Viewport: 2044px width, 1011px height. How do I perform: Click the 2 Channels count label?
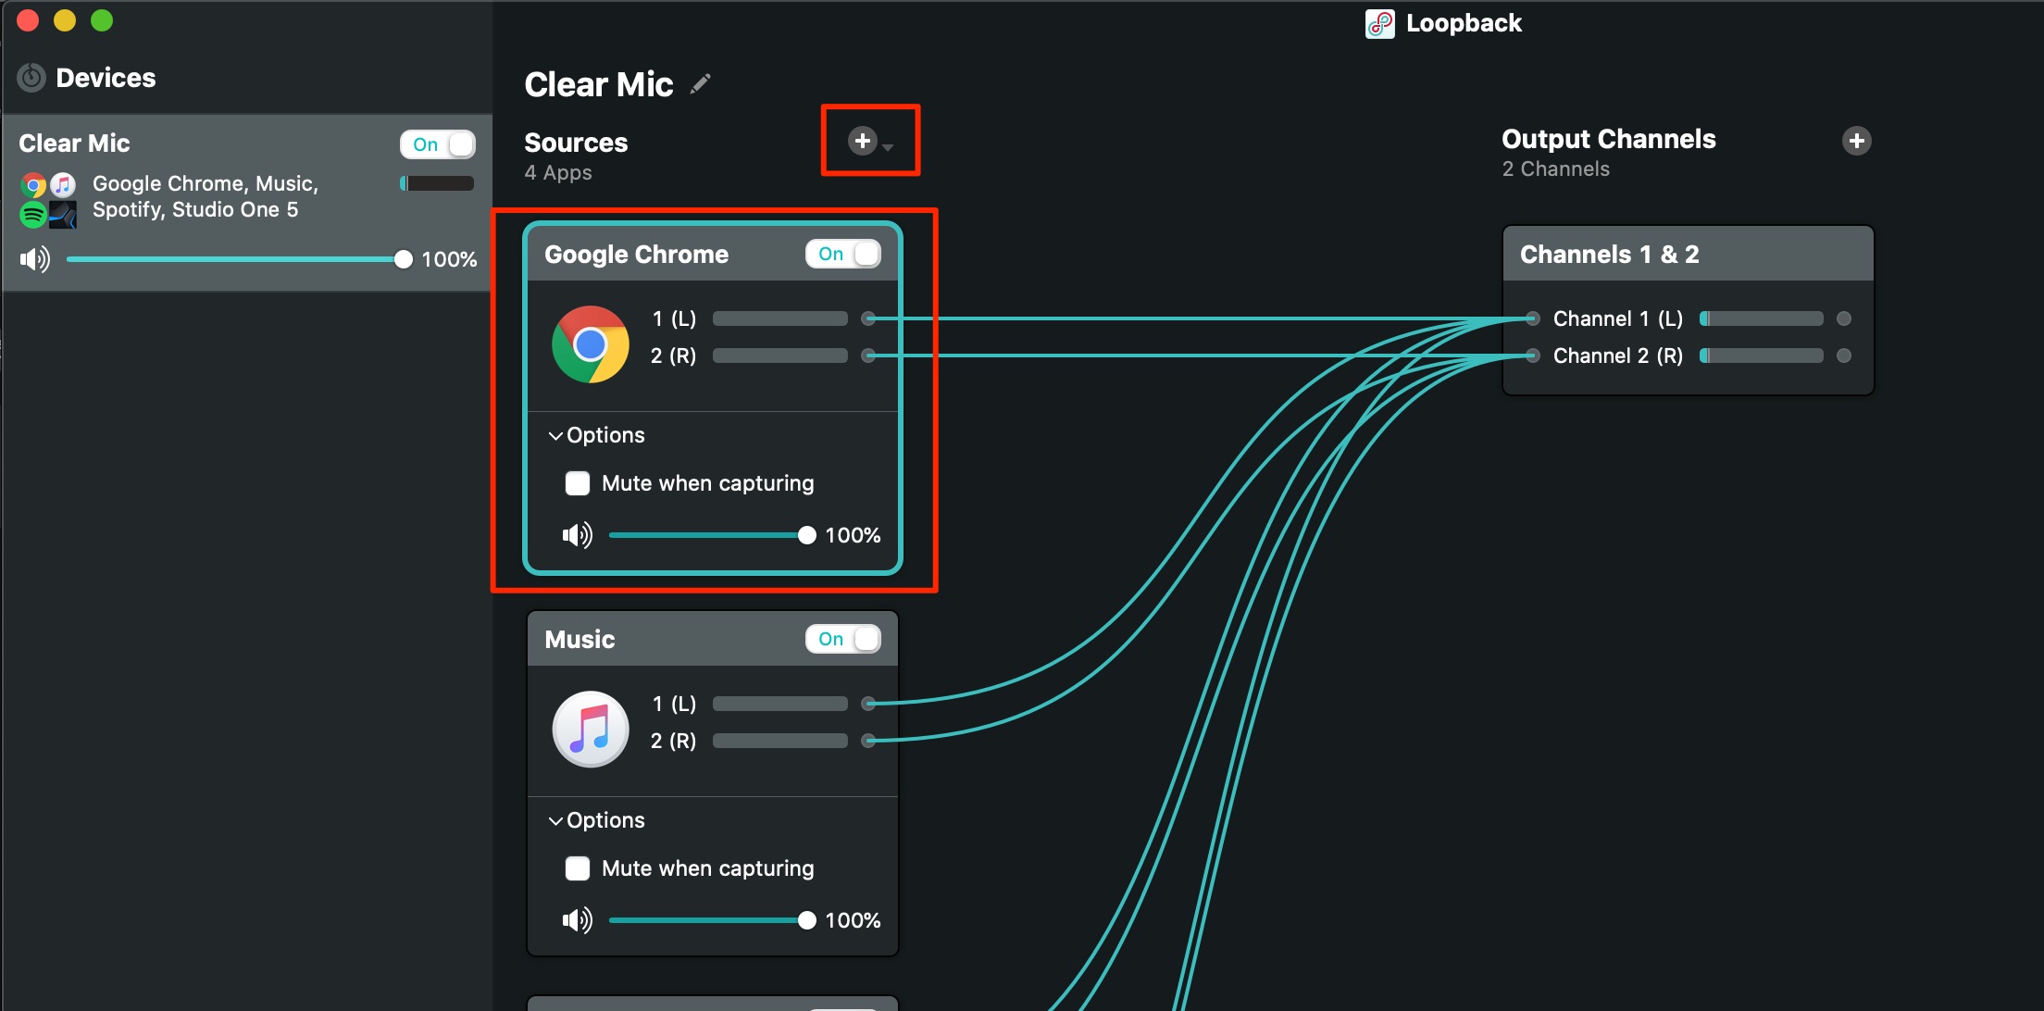pyautogui.click(x=1556, y=169)
